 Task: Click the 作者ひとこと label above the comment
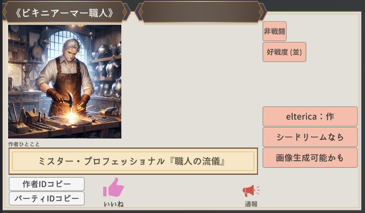click(24, 144)
